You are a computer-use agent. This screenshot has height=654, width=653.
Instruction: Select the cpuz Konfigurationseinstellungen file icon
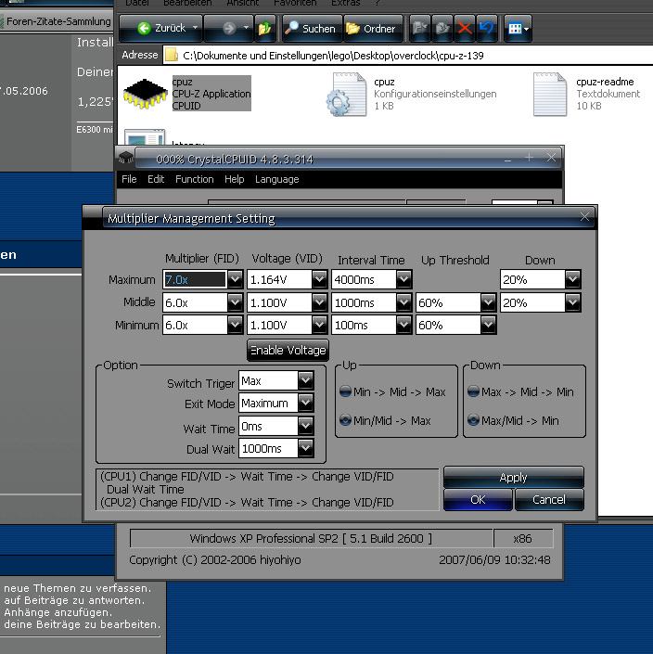pos(346,95)
